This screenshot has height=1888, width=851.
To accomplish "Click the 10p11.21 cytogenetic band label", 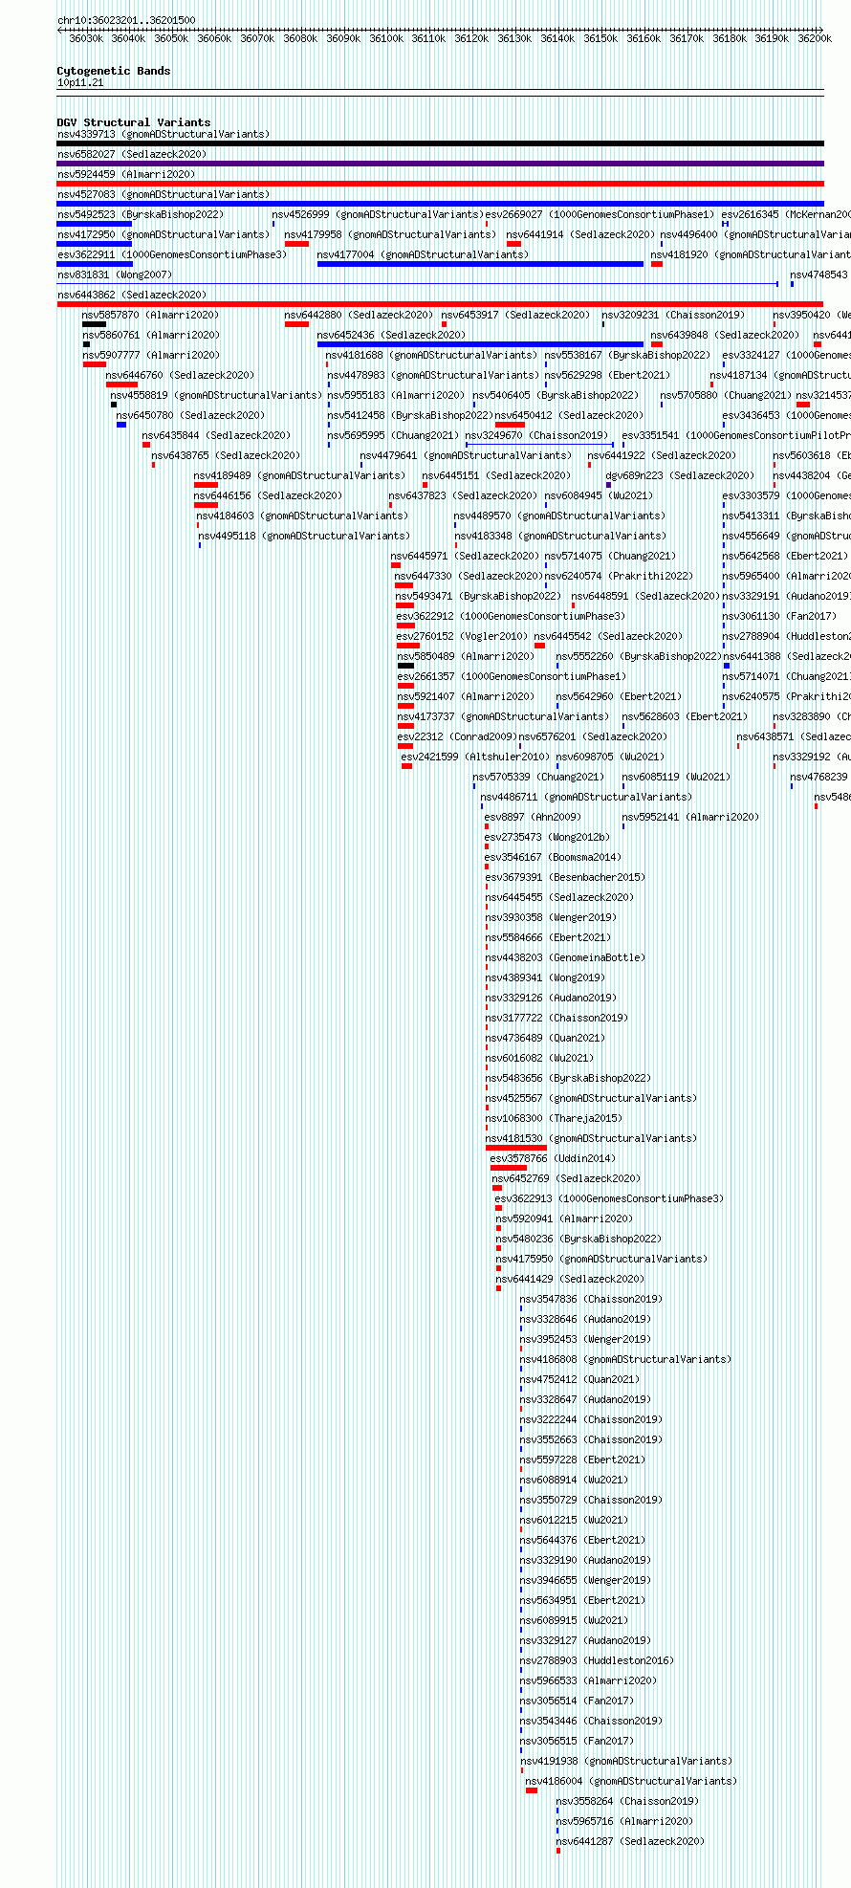I will [x=80, y=83].
